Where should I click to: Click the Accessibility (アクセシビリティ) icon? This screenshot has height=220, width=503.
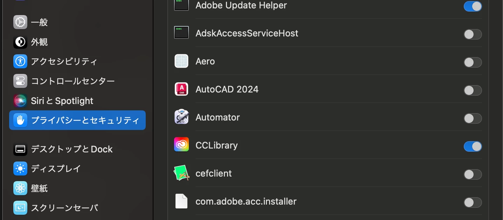[x=20, y=62]
